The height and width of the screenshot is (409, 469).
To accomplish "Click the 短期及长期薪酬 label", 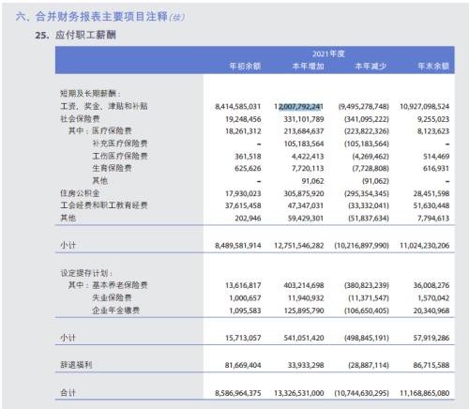I will (x=90, y=94).
